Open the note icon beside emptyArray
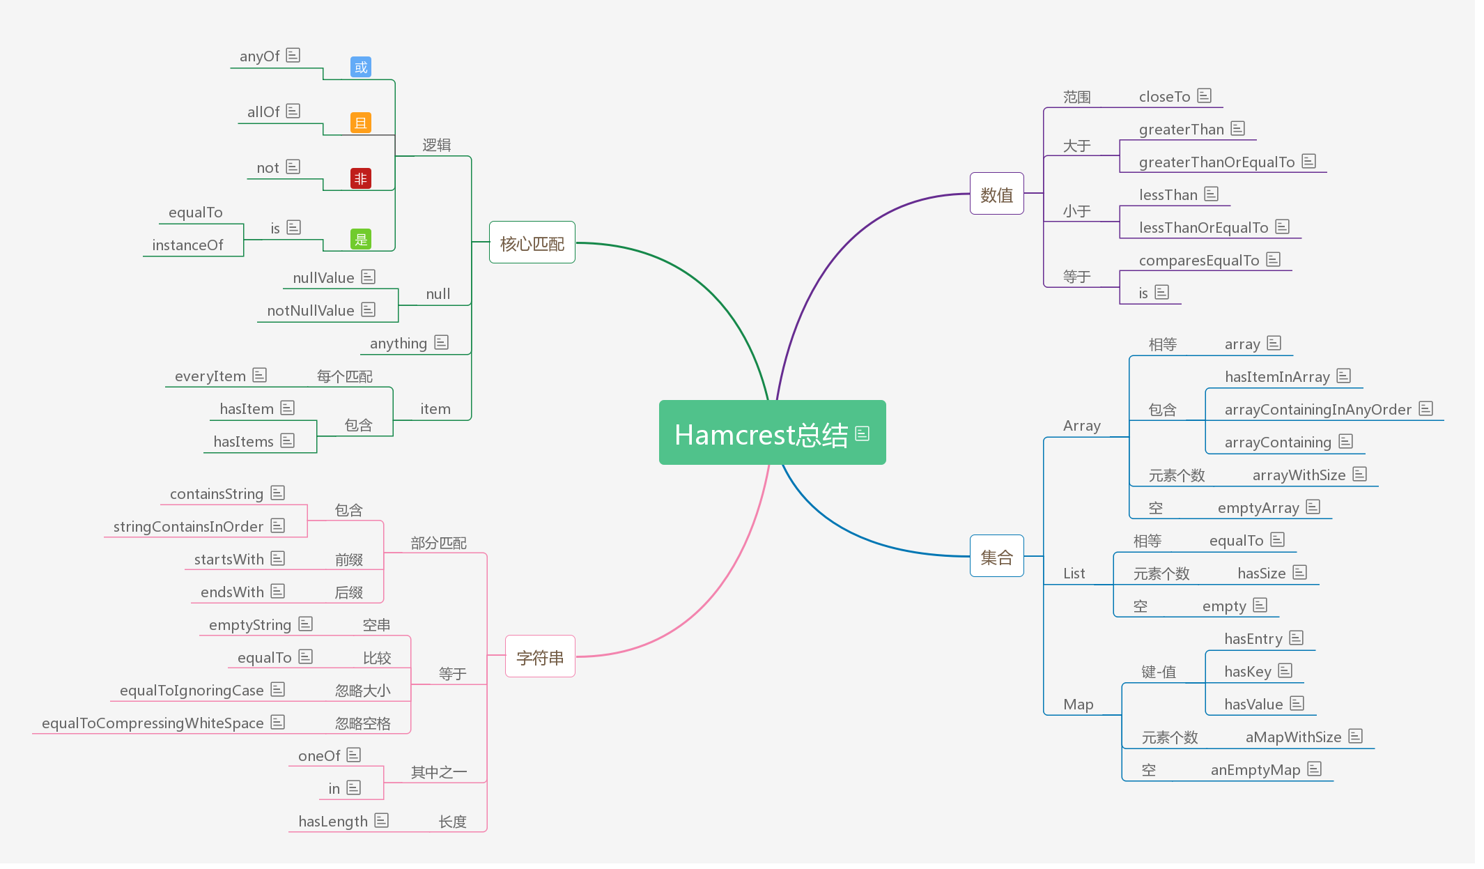Viewport: 1484px width, 869px height. (1313, 507)
